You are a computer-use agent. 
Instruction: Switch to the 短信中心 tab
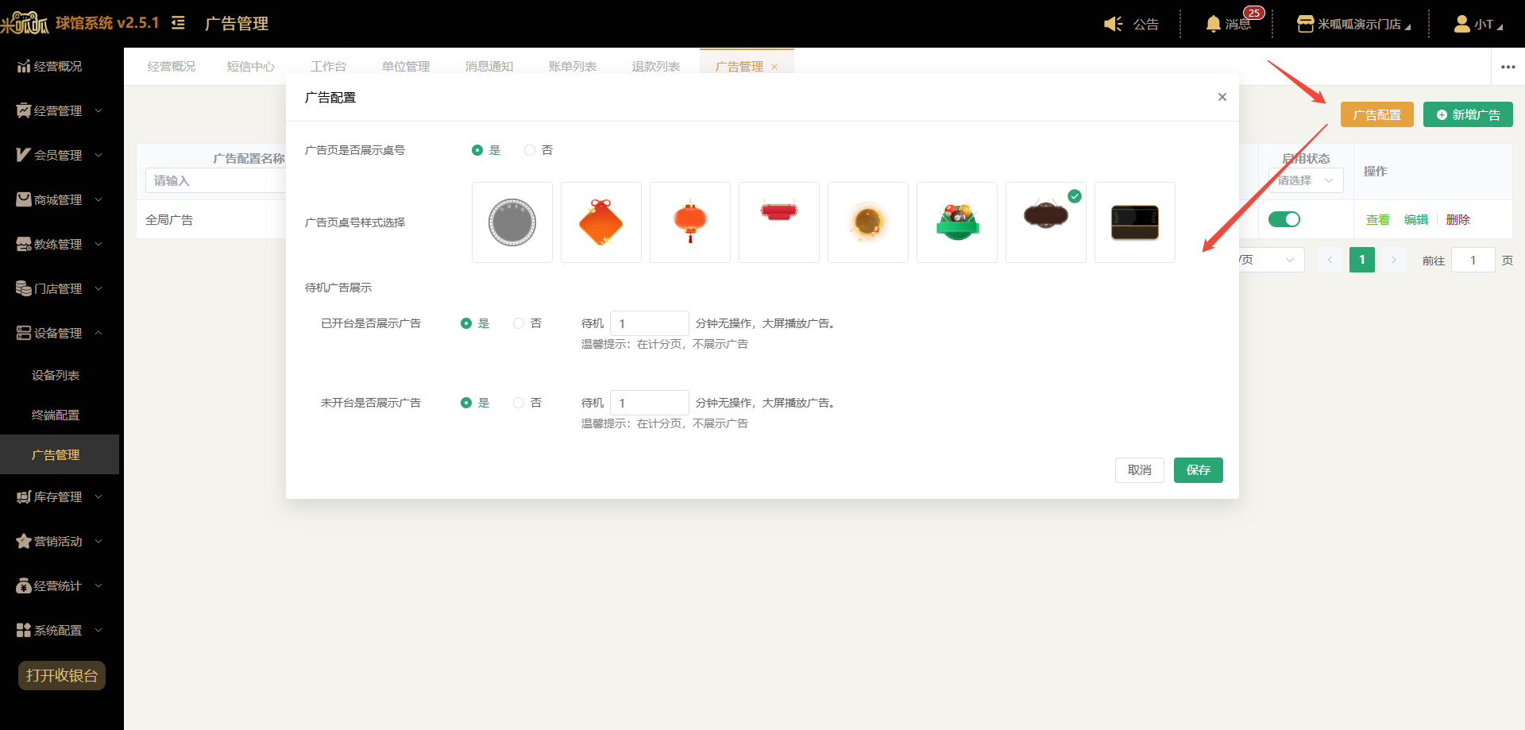251,67
